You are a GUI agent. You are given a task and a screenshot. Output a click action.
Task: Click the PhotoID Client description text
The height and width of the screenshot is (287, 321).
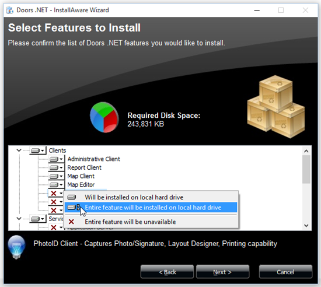point(155,244)
